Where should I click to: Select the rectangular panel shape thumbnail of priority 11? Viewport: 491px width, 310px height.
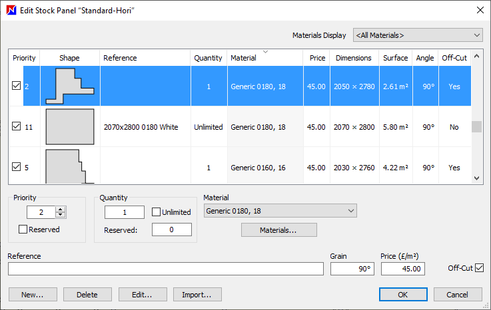(70, 126)
